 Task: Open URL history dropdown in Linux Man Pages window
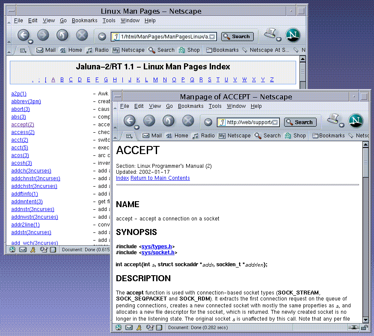(x=212, y=37)
